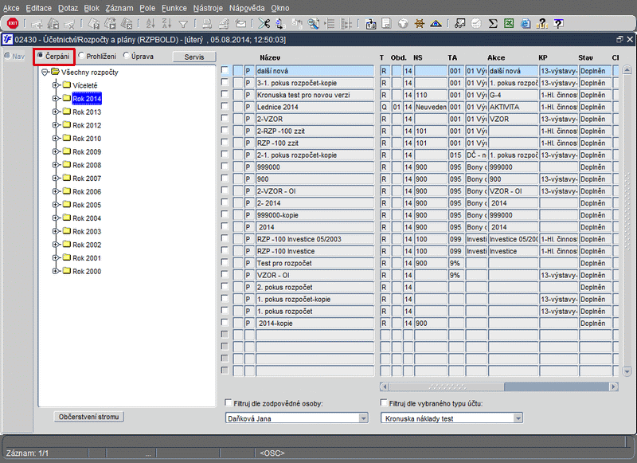
Task: Open the 'Kronuska náklady test' dropdown
Action: 518,418
